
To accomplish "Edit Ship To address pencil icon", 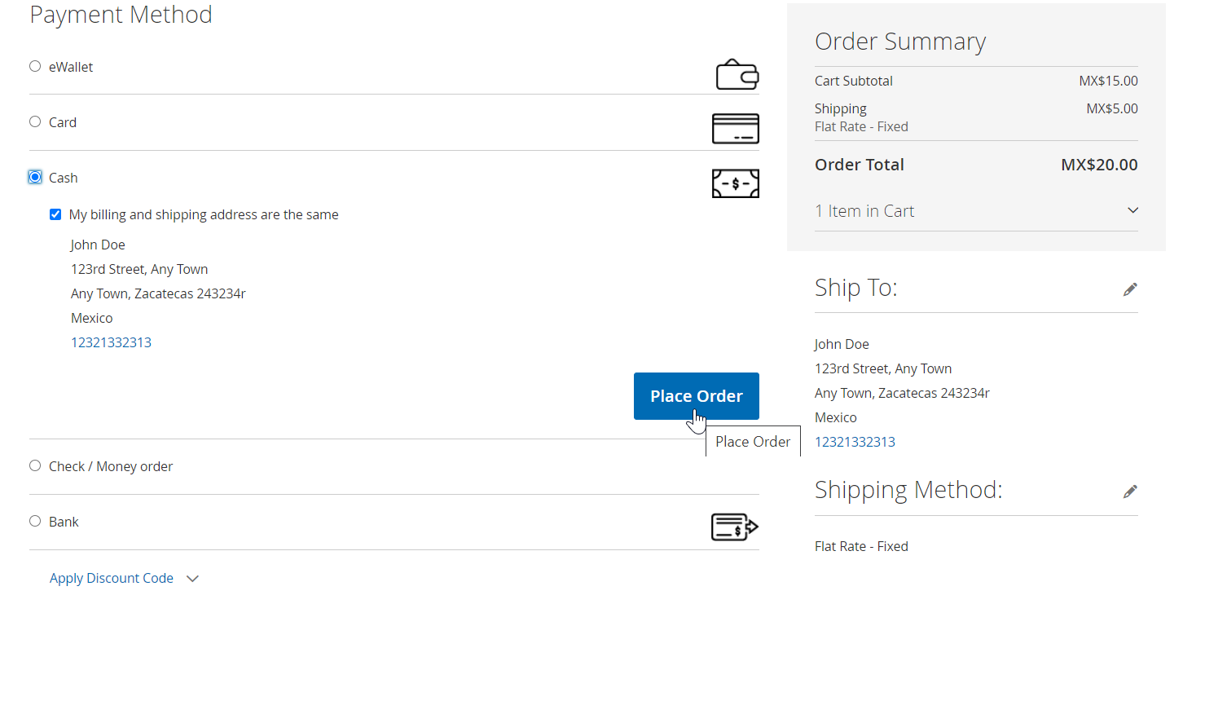I will tap(1129, 289).
